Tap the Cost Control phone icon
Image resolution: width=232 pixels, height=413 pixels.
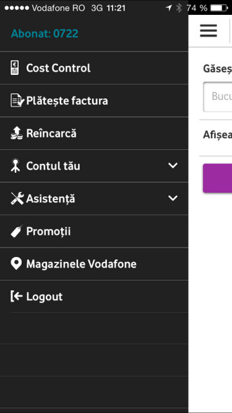pyautogui.click(x=15, y=68)
